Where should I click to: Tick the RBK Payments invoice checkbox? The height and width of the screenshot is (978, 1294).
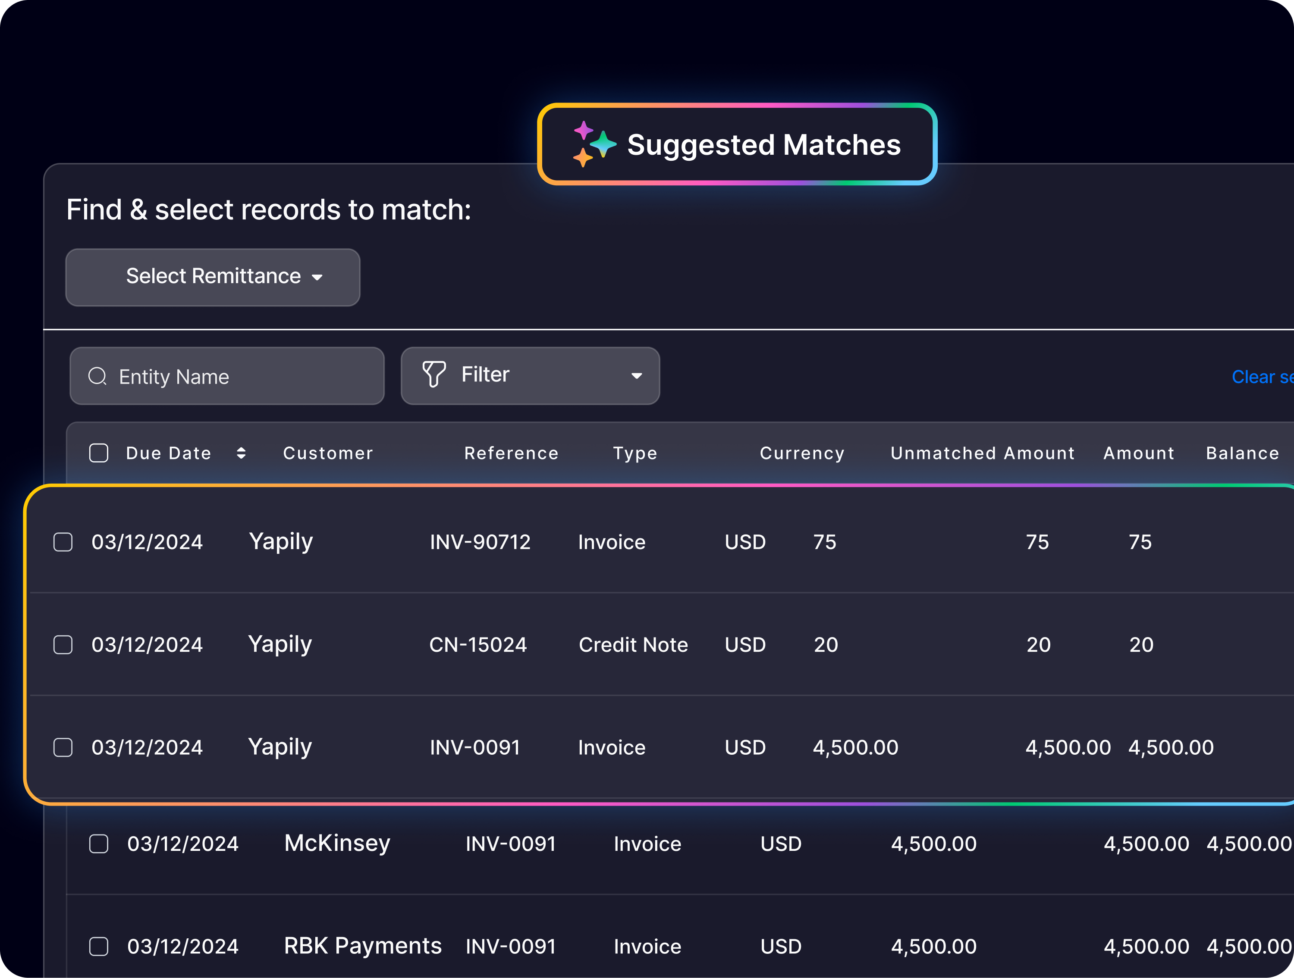[99, 947]
